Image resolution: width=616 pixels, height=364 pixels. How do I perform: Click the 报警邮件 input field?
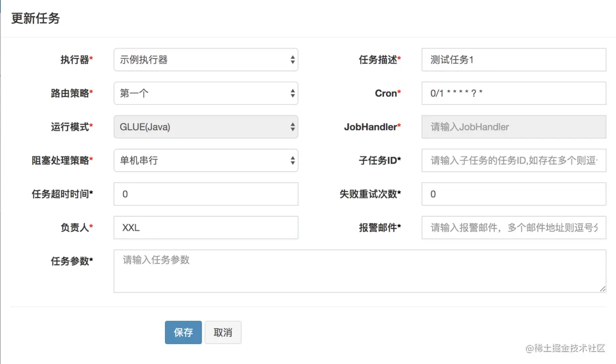tap(514, 228)
